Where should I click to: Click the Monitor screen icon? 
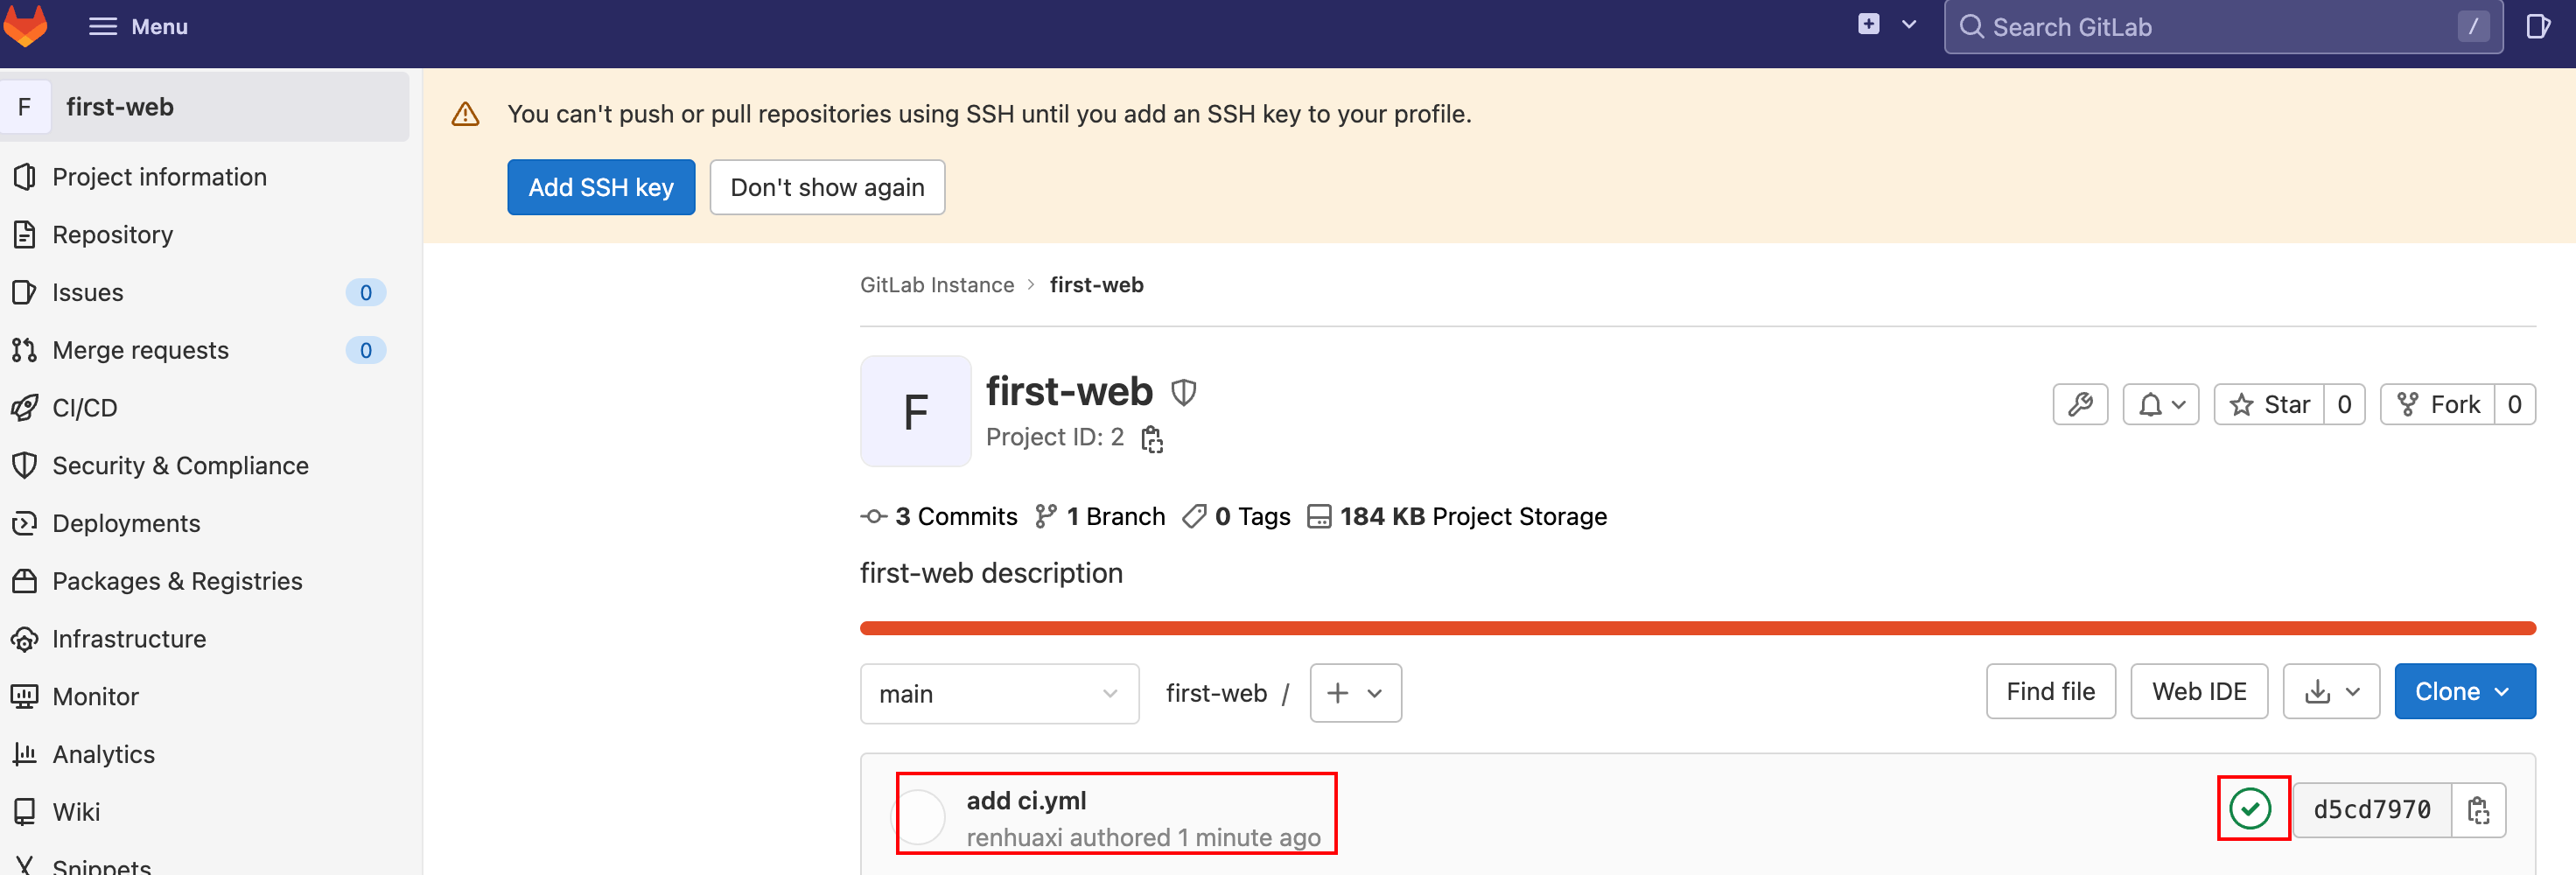coord(25,696)
